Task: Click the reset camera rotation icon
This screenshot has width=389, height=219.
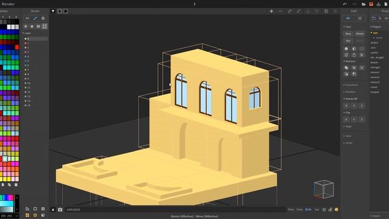Action: coord(324,209)
